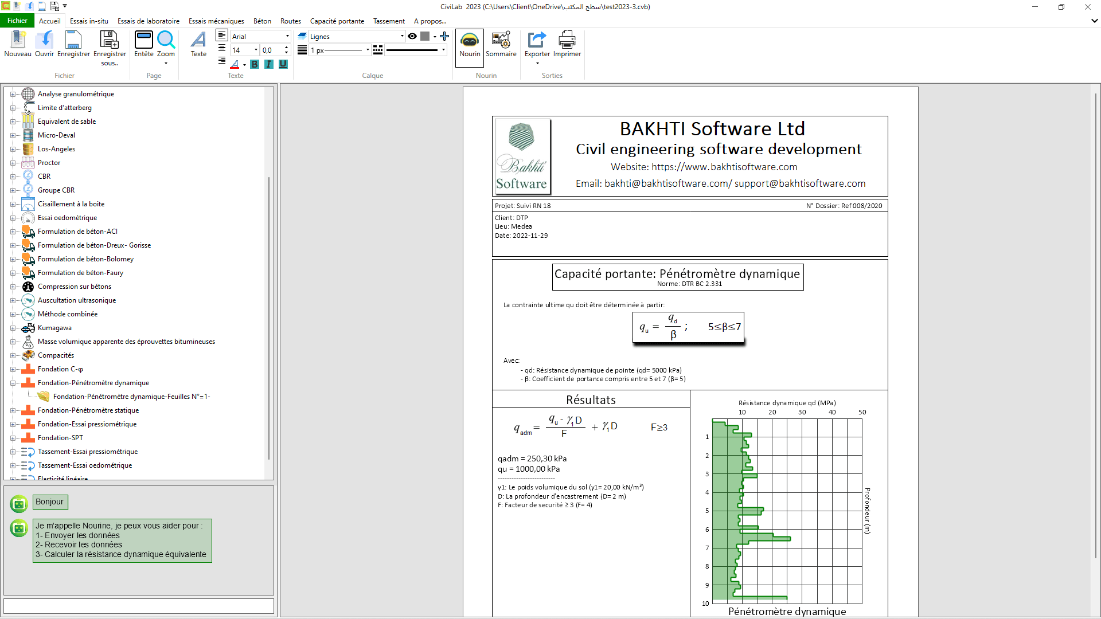Click the dash style icon
This screenshot has height=619, width=1101.
(378, 50)
